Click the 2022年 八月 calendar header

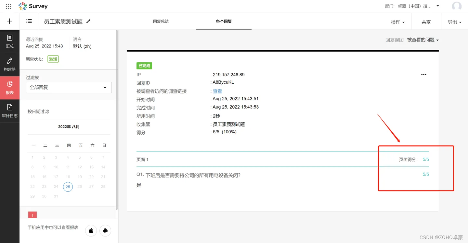(x=69, y=127)
